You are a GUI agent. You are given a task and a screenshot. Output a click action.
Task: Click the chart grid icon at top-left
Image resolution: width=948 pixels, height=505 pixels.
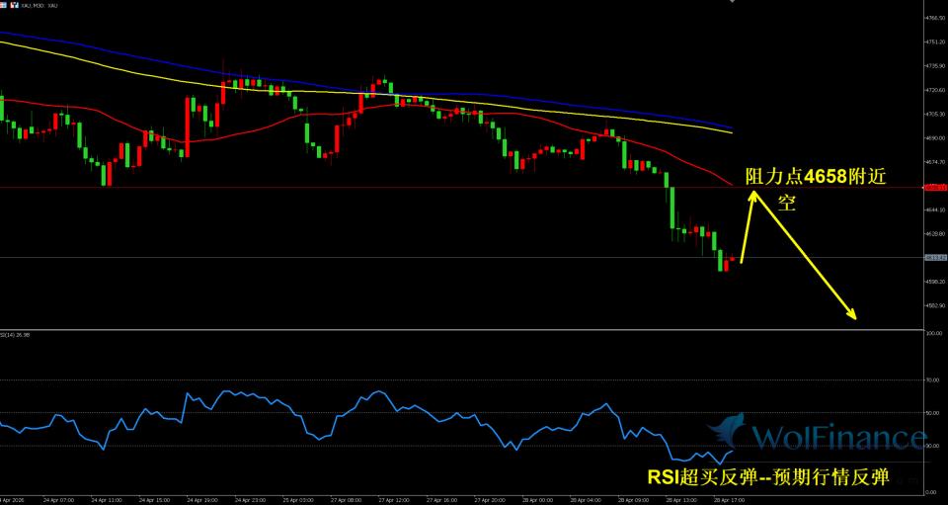click(5, 5)
